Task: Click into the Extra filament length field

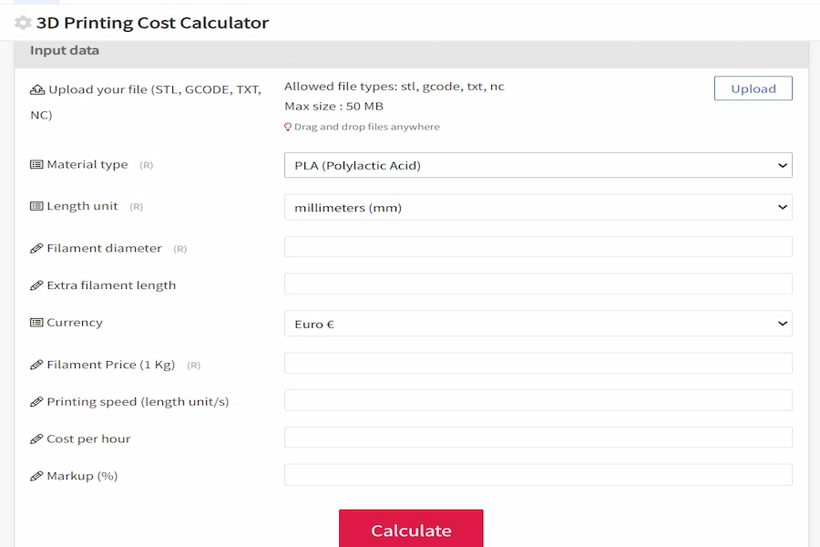Action: 538,284
